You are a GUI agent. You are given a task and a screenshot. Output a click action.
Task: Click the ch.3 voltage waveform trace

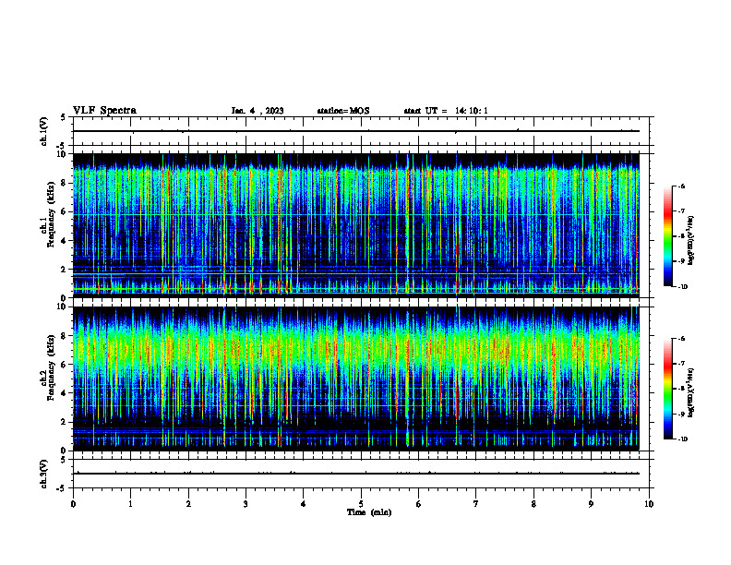click(x=356, y=474)
